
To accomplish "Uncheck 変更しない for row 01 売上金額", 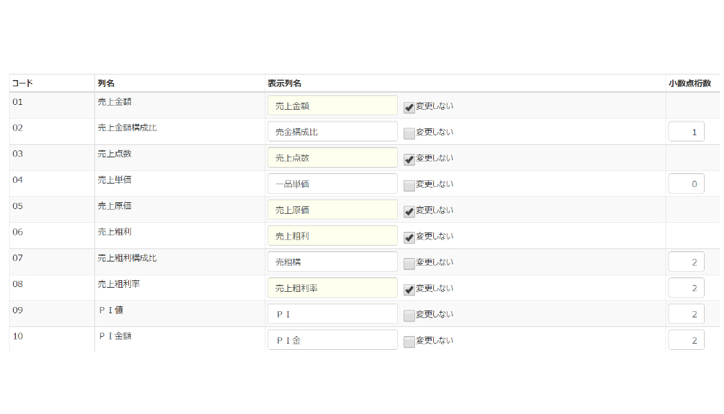I will click(409, 107).
